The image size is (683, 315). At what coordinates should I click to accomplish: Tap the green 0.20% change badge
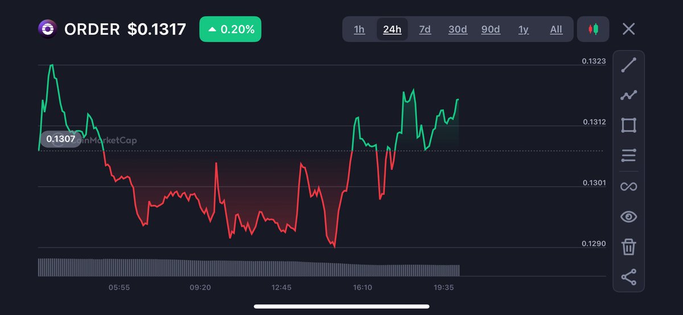(x=230, y=29)
